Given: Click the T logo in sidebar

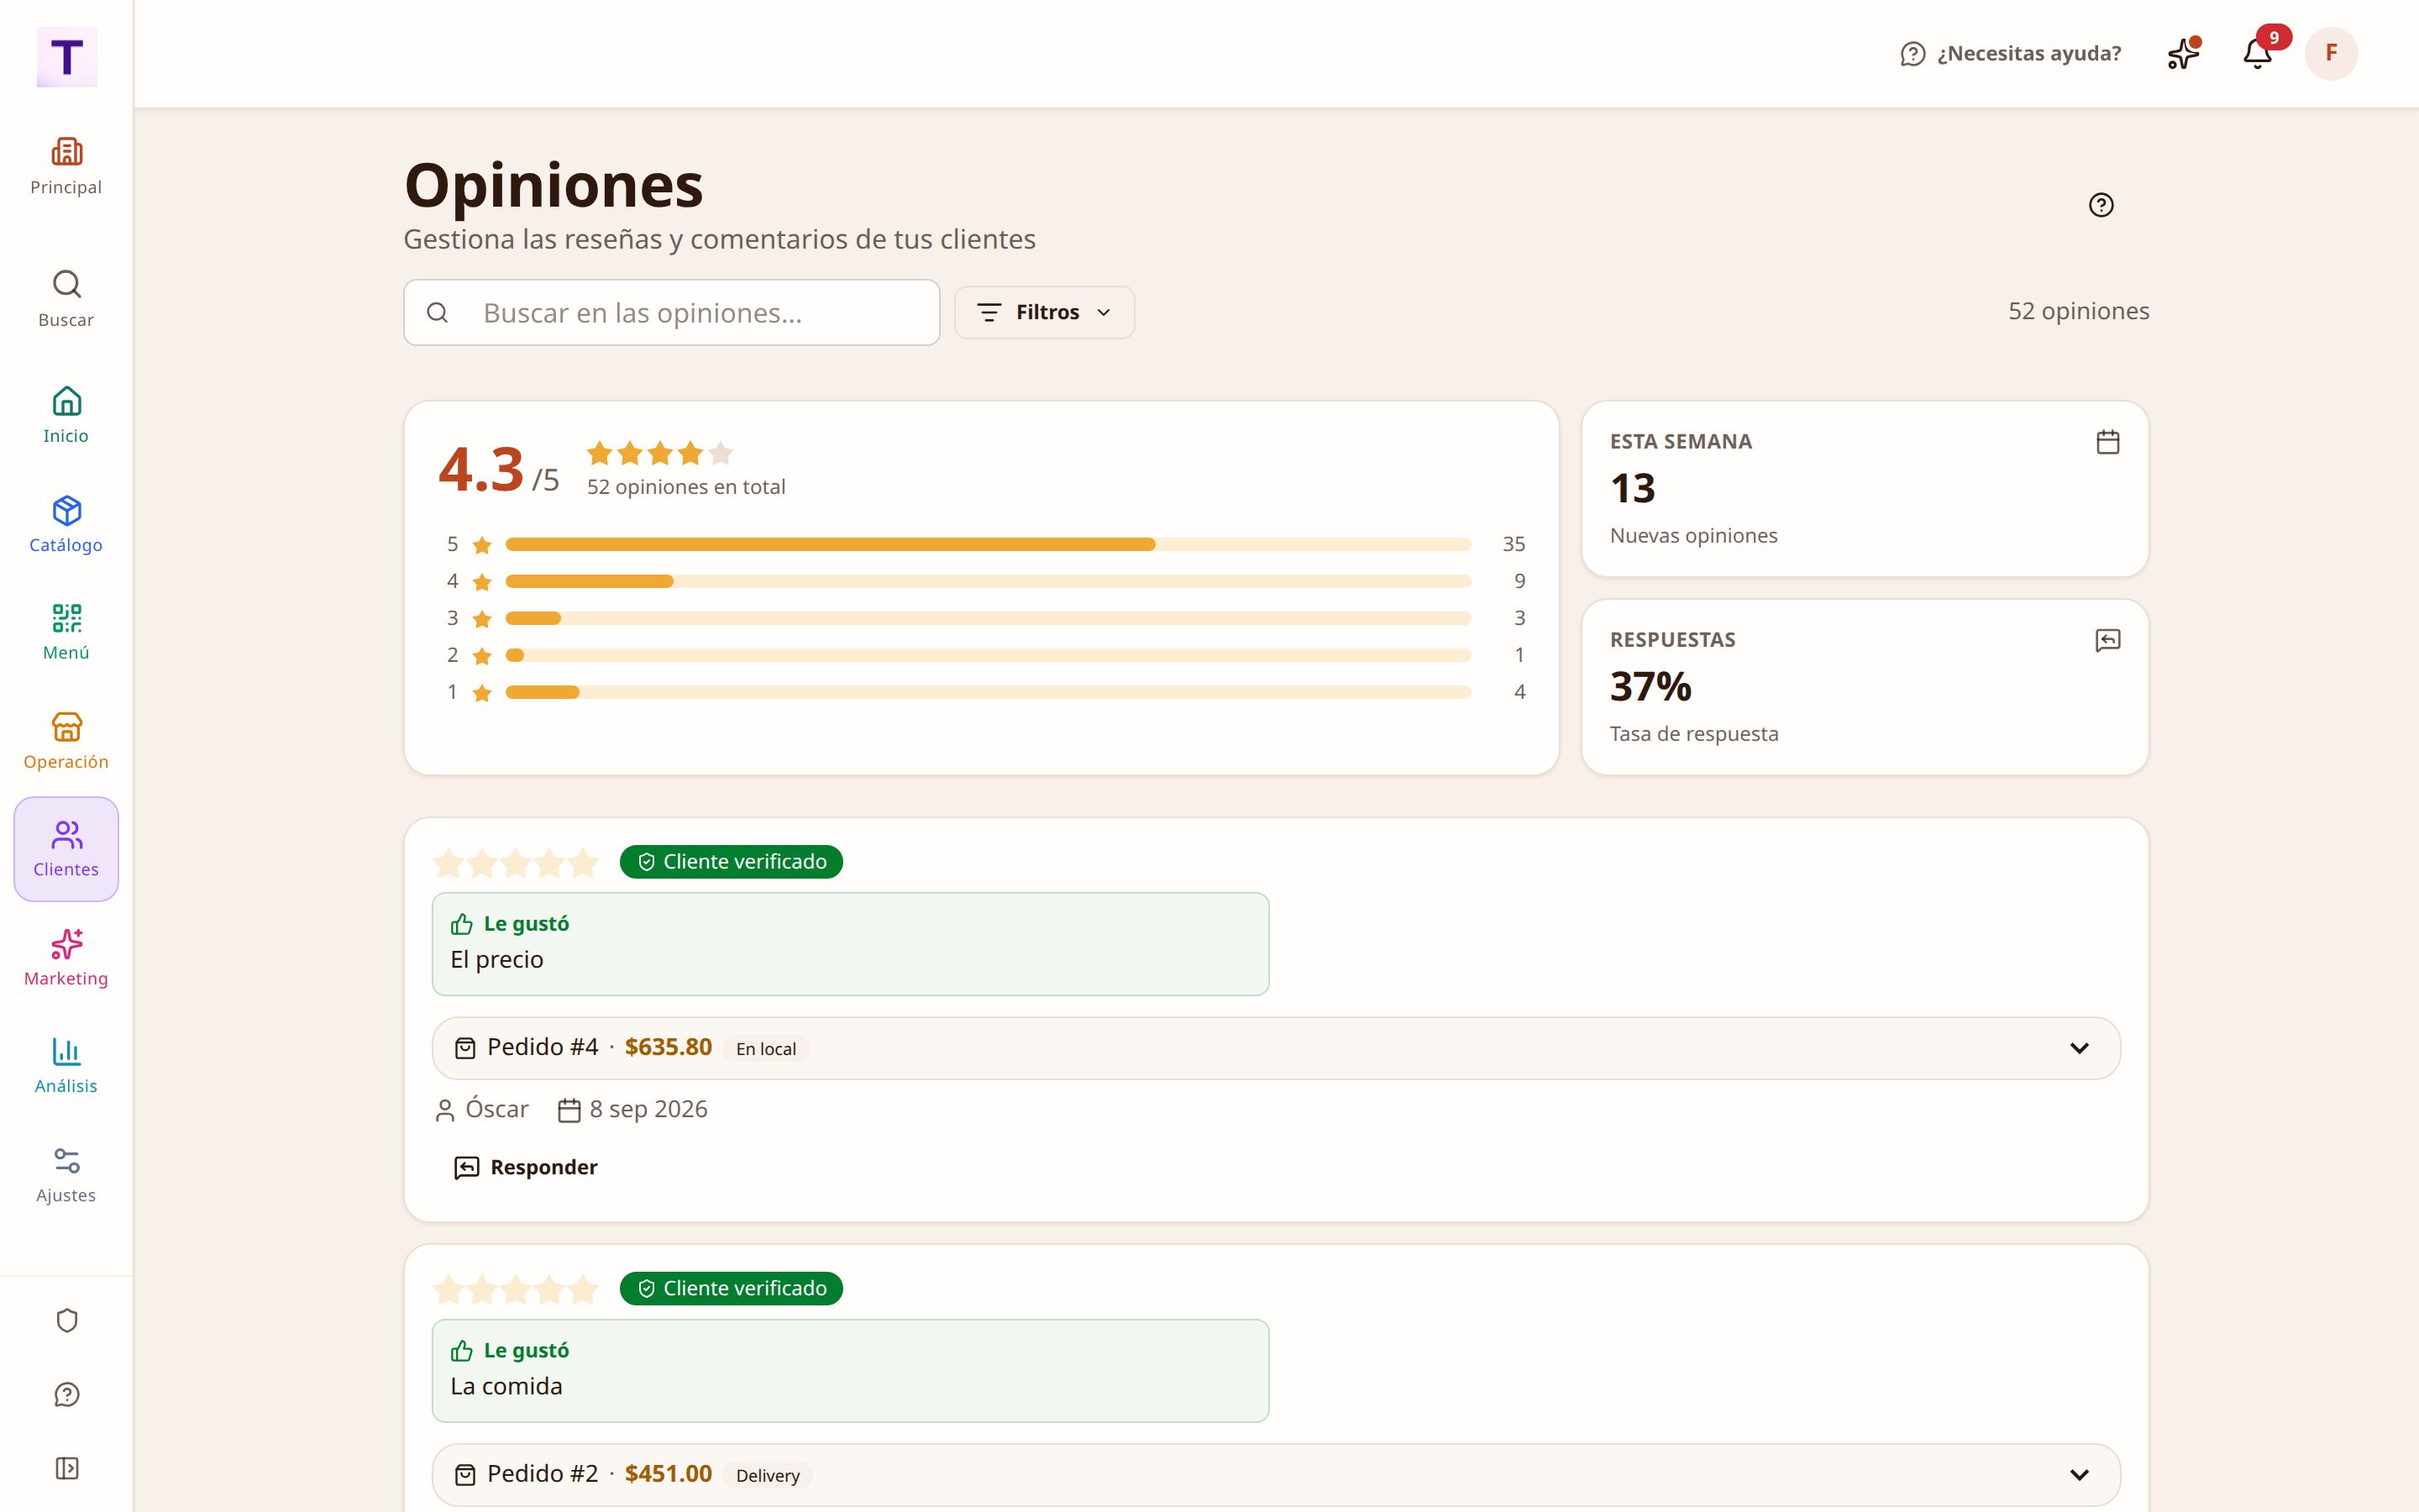Looking at the screenshot, I should [66, 57].
